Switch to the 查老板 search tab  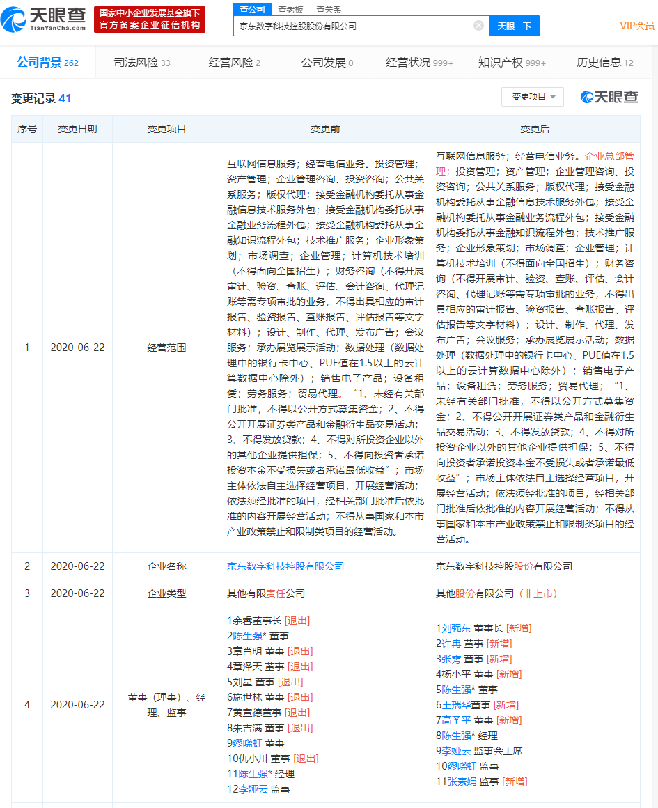point(290,9)
